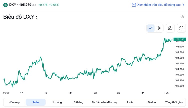Switch to '6 tháng' range
Screen dimensions: 188x108
(78, 102)
